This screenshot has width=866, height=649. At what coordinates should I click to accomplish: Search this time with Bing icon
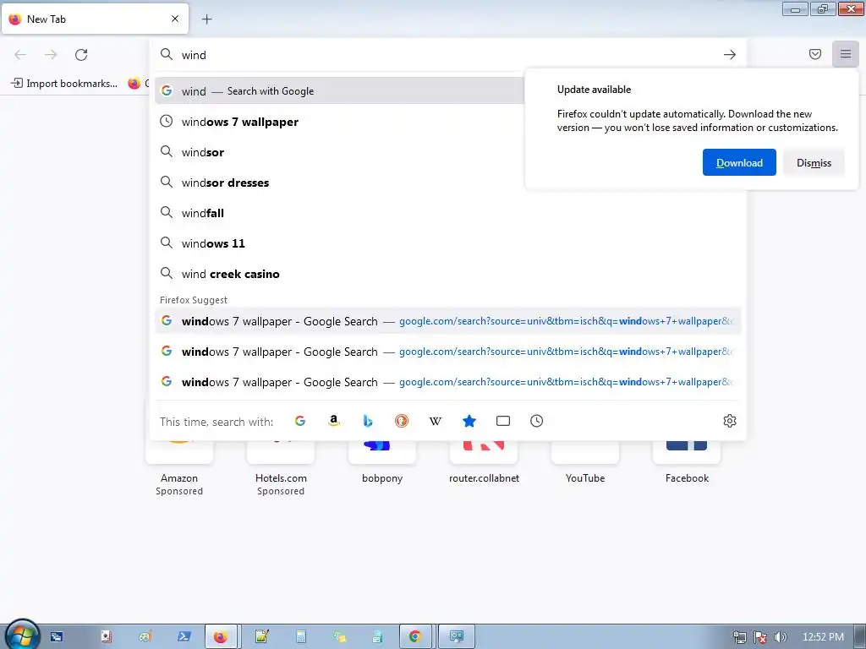(367, 421)
